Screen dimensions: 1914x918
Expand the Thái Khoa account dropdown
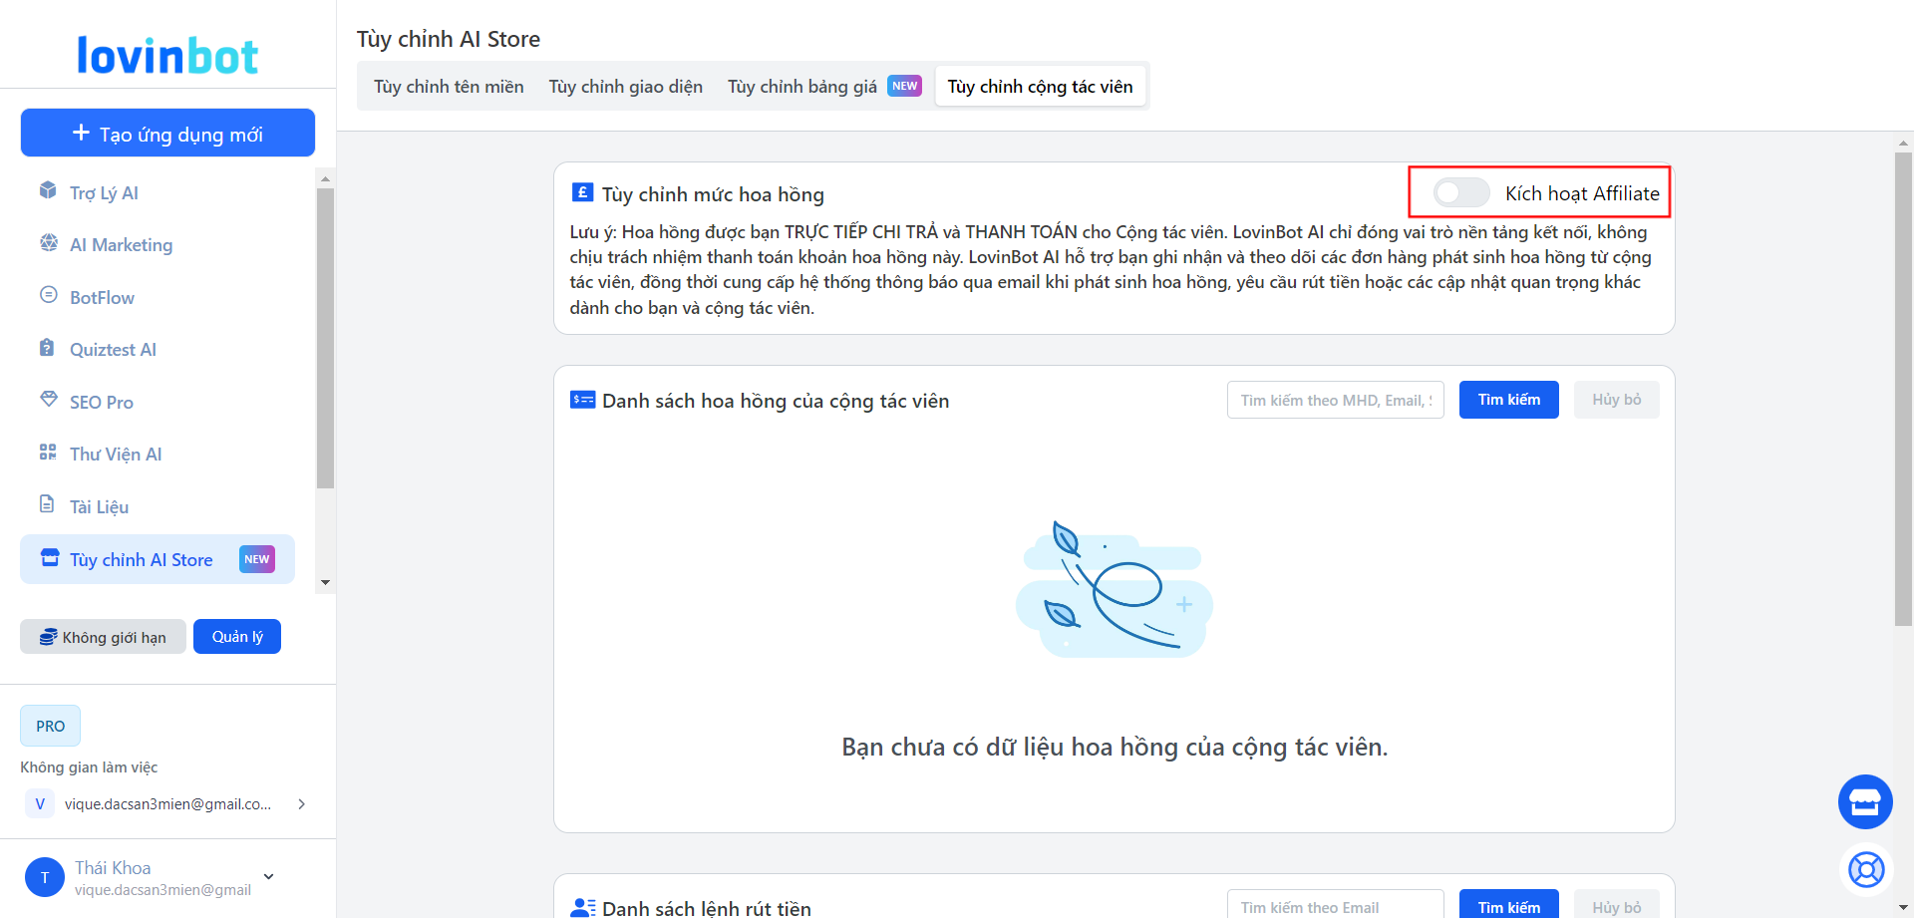click(x=268, y=877)
